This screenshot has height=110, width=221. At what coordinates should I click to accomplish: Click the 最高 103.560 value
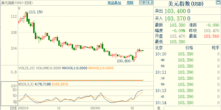212,36
